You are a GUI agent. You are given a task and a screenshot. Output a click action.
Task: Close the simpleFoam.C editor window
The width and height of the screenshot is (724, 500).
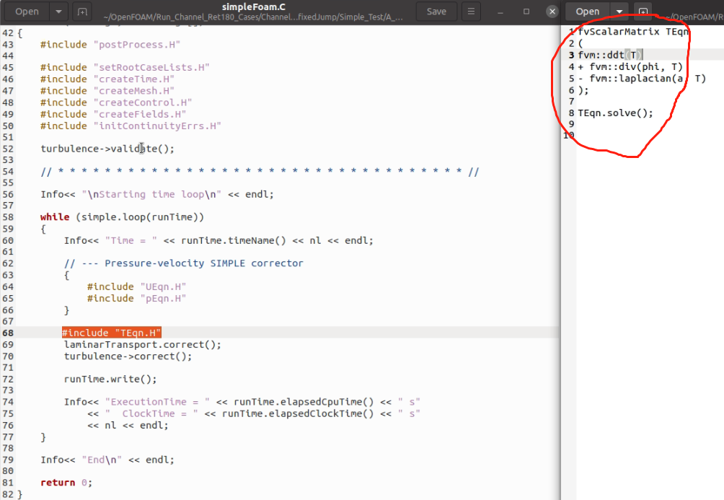point(552,12)
